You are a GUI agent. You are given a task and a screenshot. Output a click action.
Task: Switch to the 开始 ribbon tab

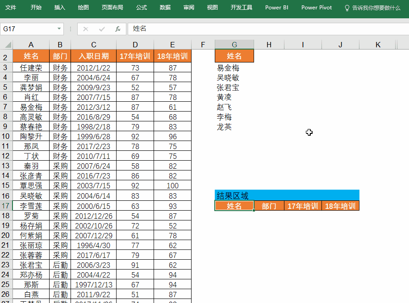point(36,8)
